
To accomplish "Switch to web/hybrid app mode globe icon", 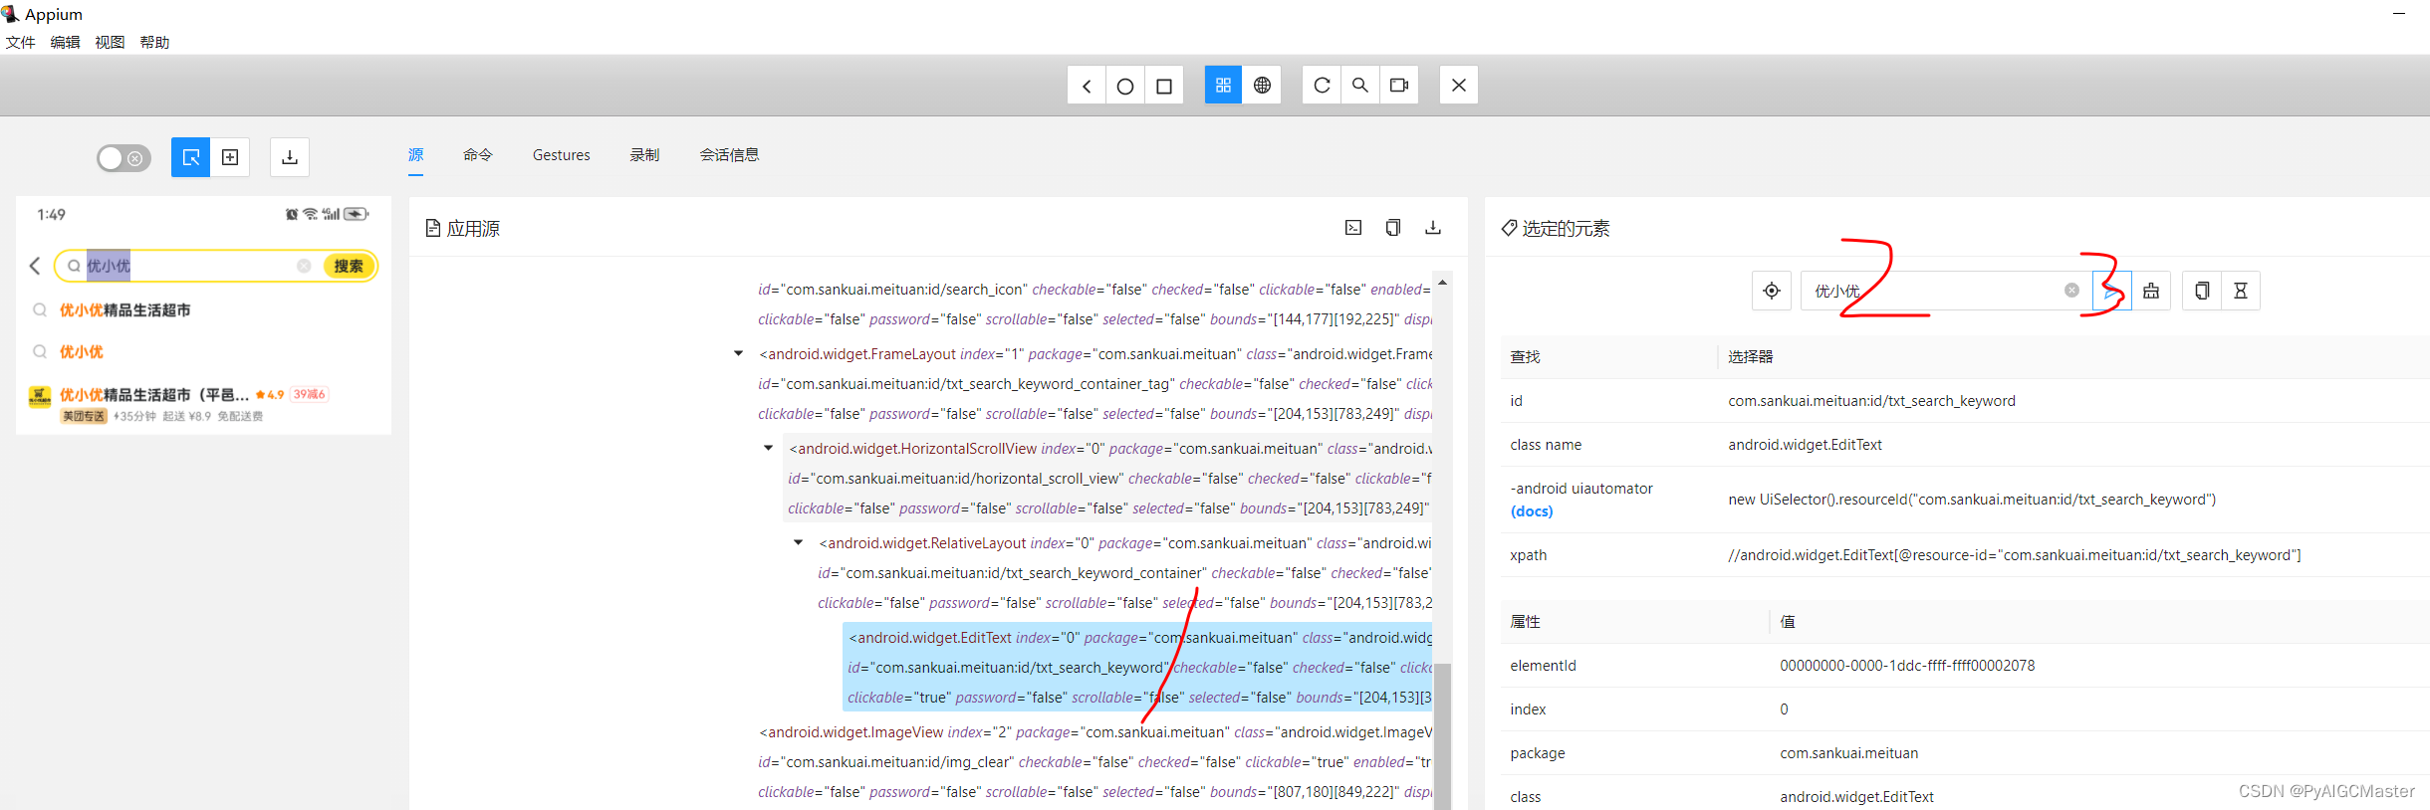I will tap(1262, 86).
